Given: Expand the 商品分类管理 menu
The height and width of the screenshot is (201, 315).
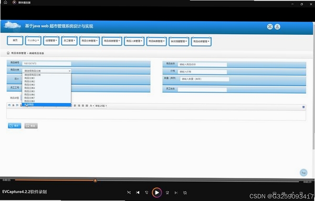Looking at the screenshot, I should [89, 41].
